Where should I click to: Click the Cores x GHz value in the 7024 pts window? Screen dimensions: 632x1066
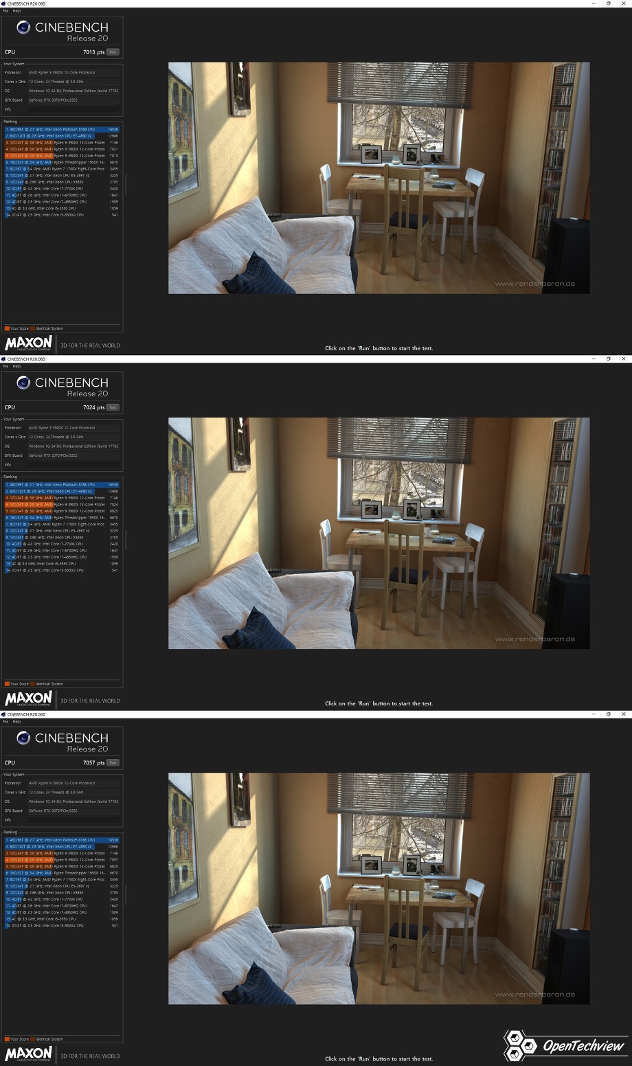[74, 437]
